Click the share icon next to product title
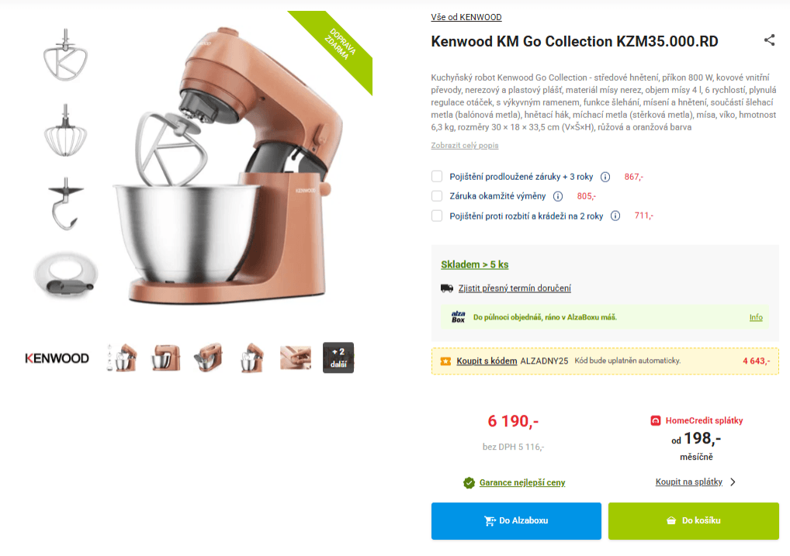 769,40
